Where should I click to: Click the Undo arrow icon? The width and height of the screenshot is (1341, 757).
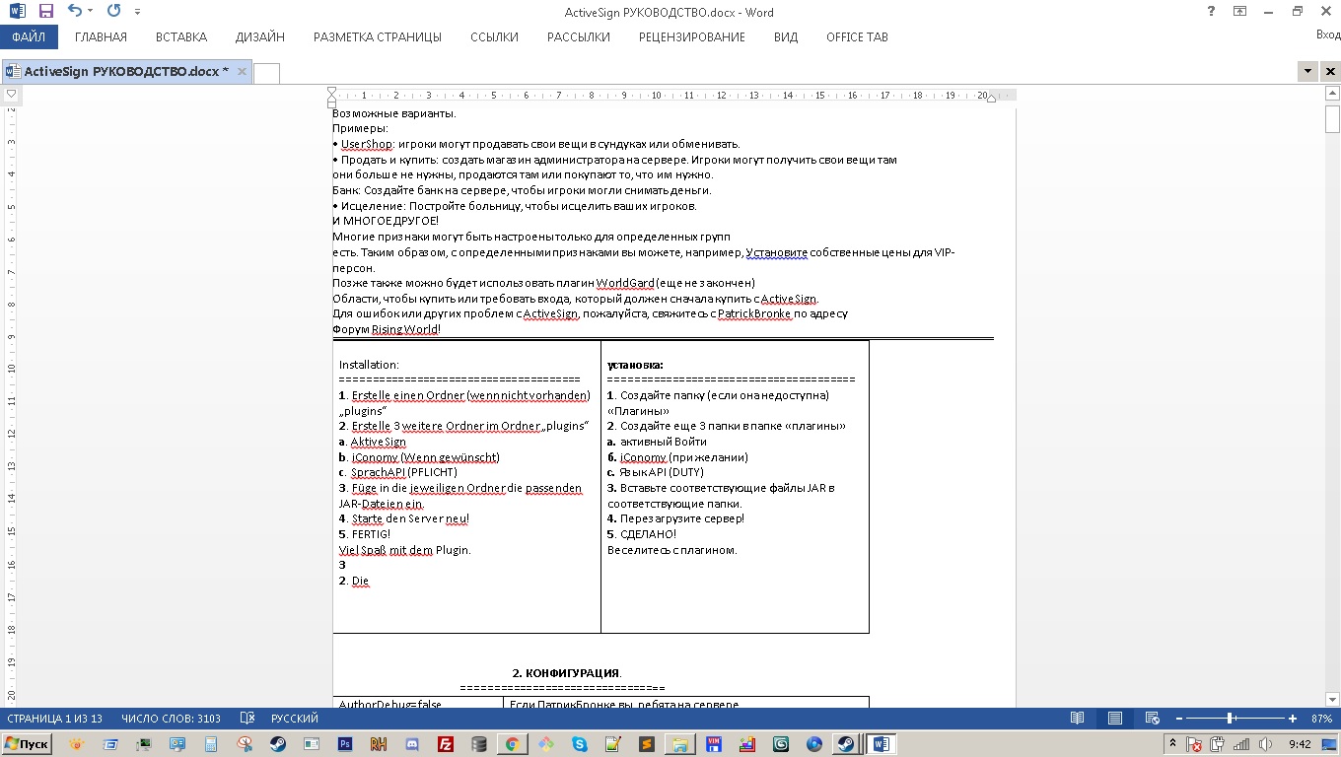pos(74,12)
